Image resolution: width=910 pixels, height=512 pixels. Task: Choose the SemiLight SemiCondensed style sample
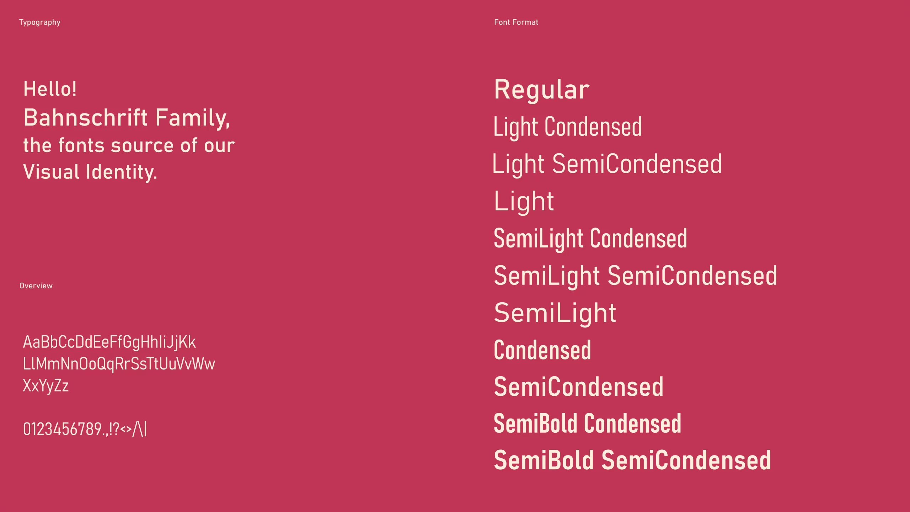[x=636, y=276]
